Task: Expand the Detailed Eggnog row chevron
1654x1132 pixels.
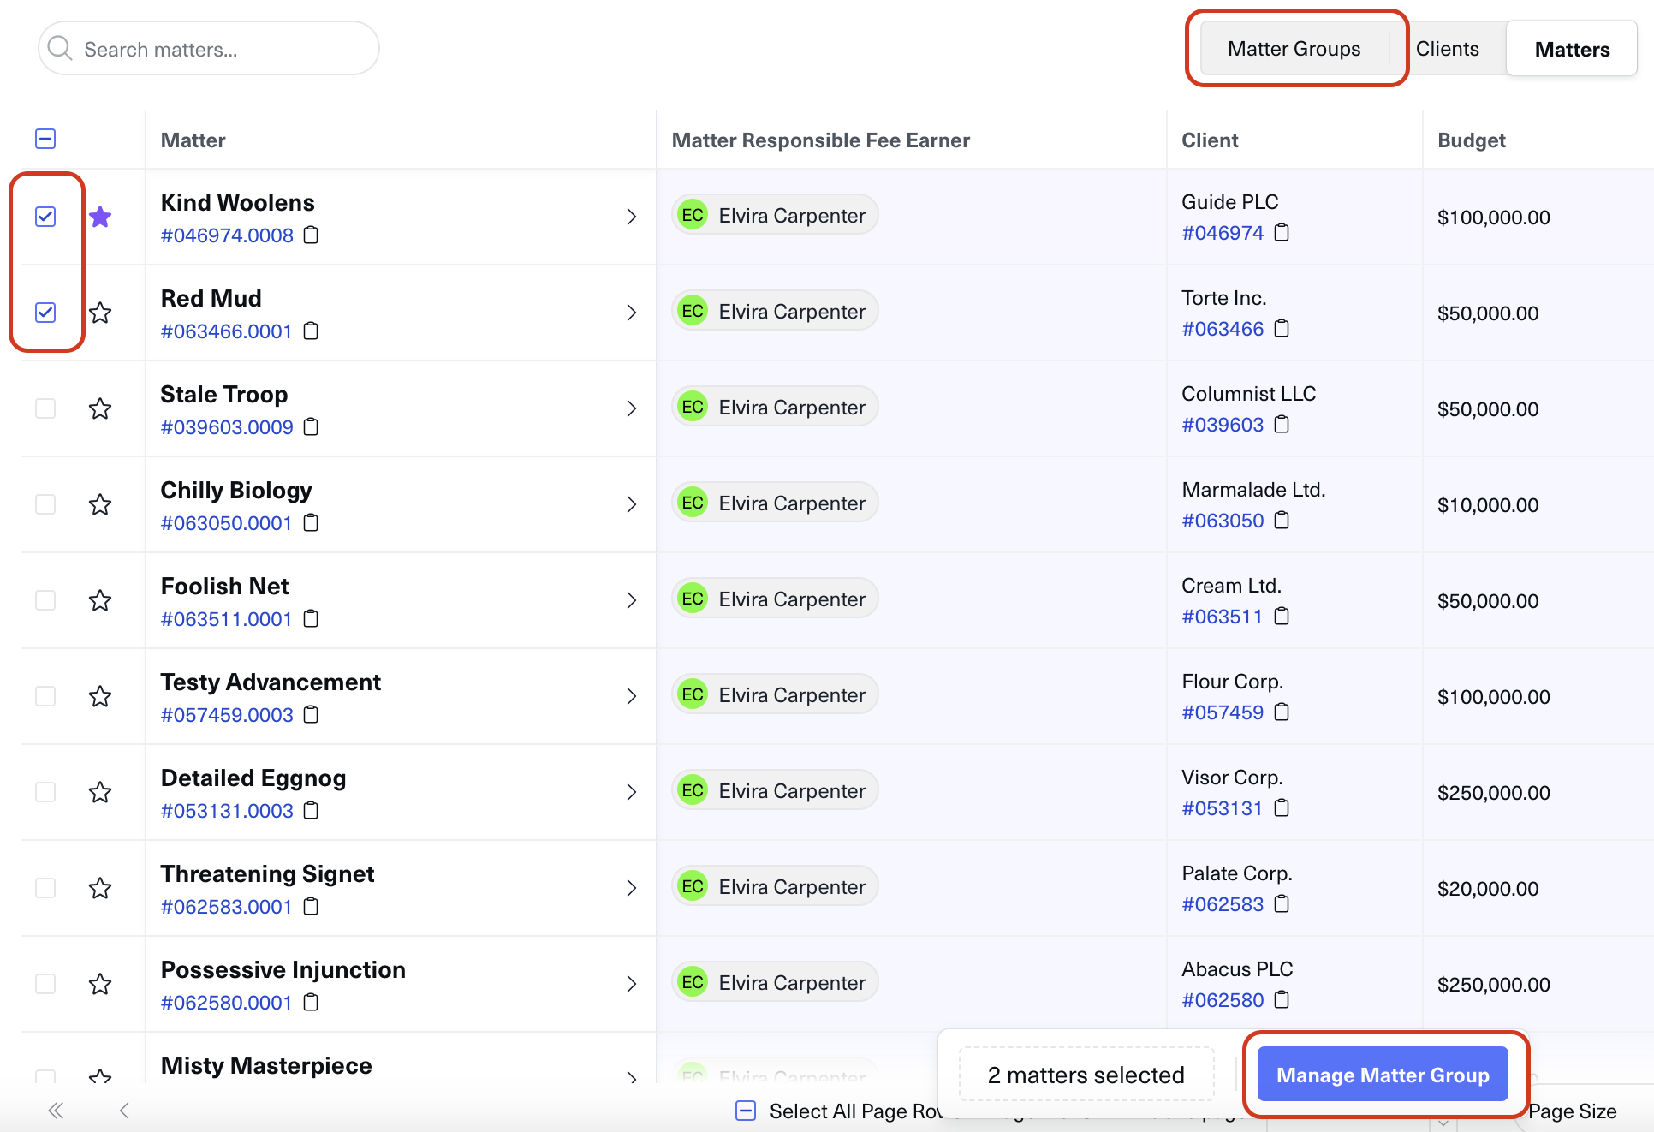Action: [x=632, y=792]
